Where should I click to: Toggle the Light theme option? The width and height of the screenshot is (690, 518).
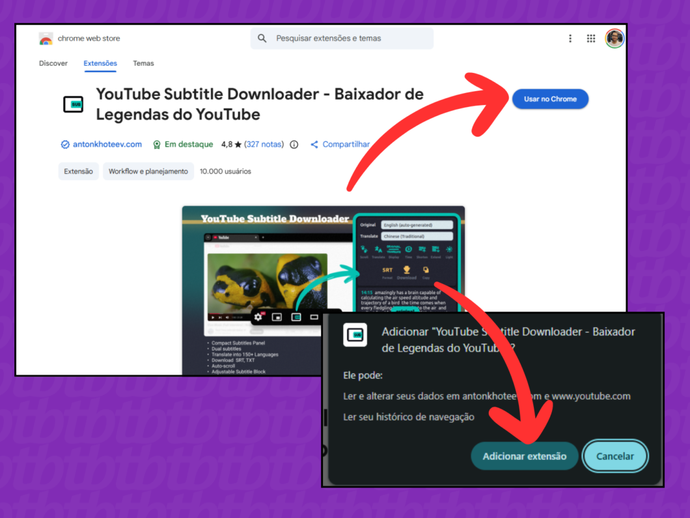click(449, 249)
